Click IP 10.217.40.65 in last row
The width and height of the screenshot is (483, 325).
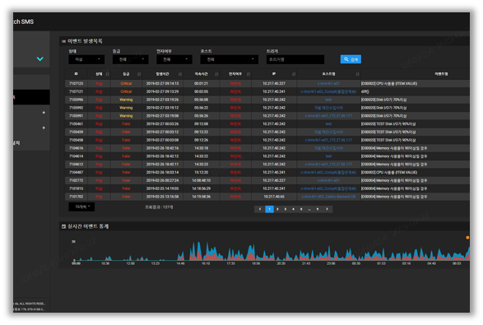point(274,197)
